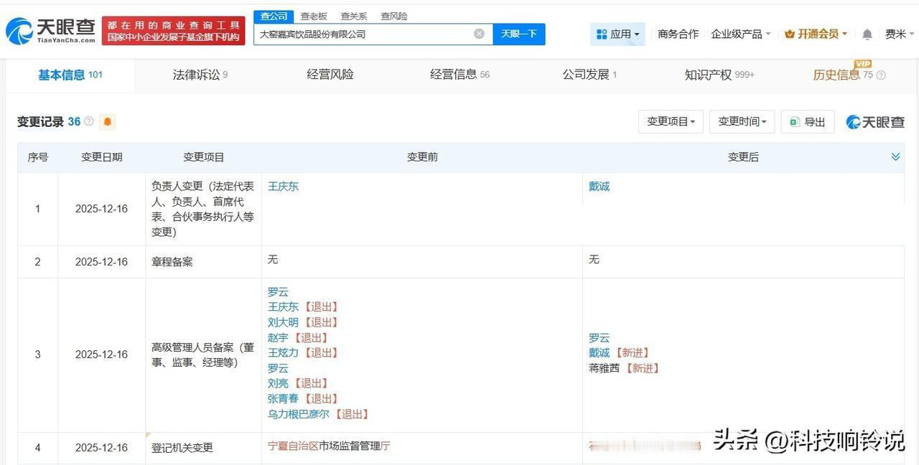Switch to the 法律诉讼 tab

point(200,75)
